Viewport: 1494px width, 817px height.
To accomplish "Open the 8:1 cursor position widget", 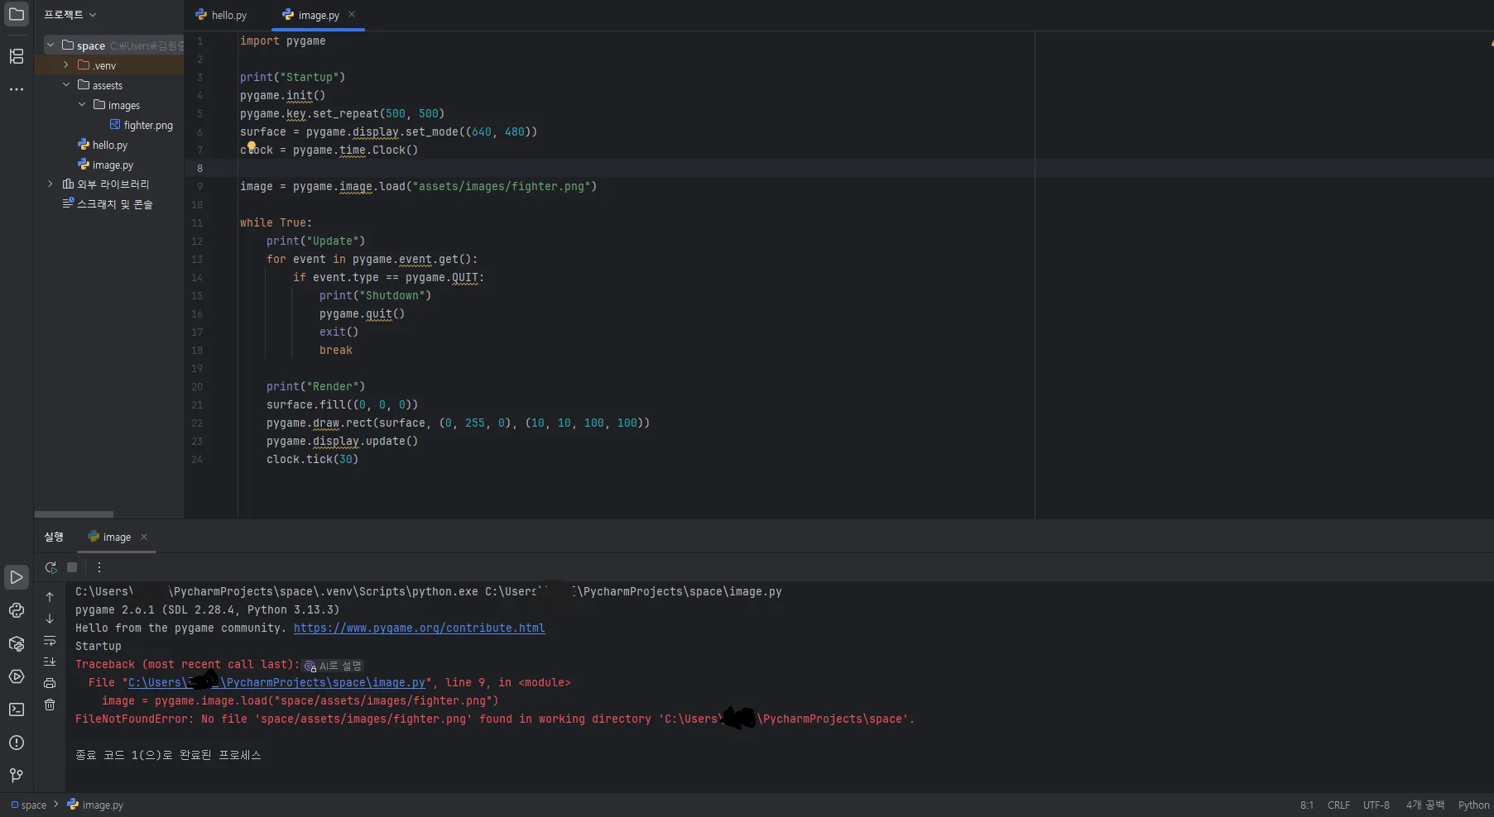I will click(x=1306, y=805).
